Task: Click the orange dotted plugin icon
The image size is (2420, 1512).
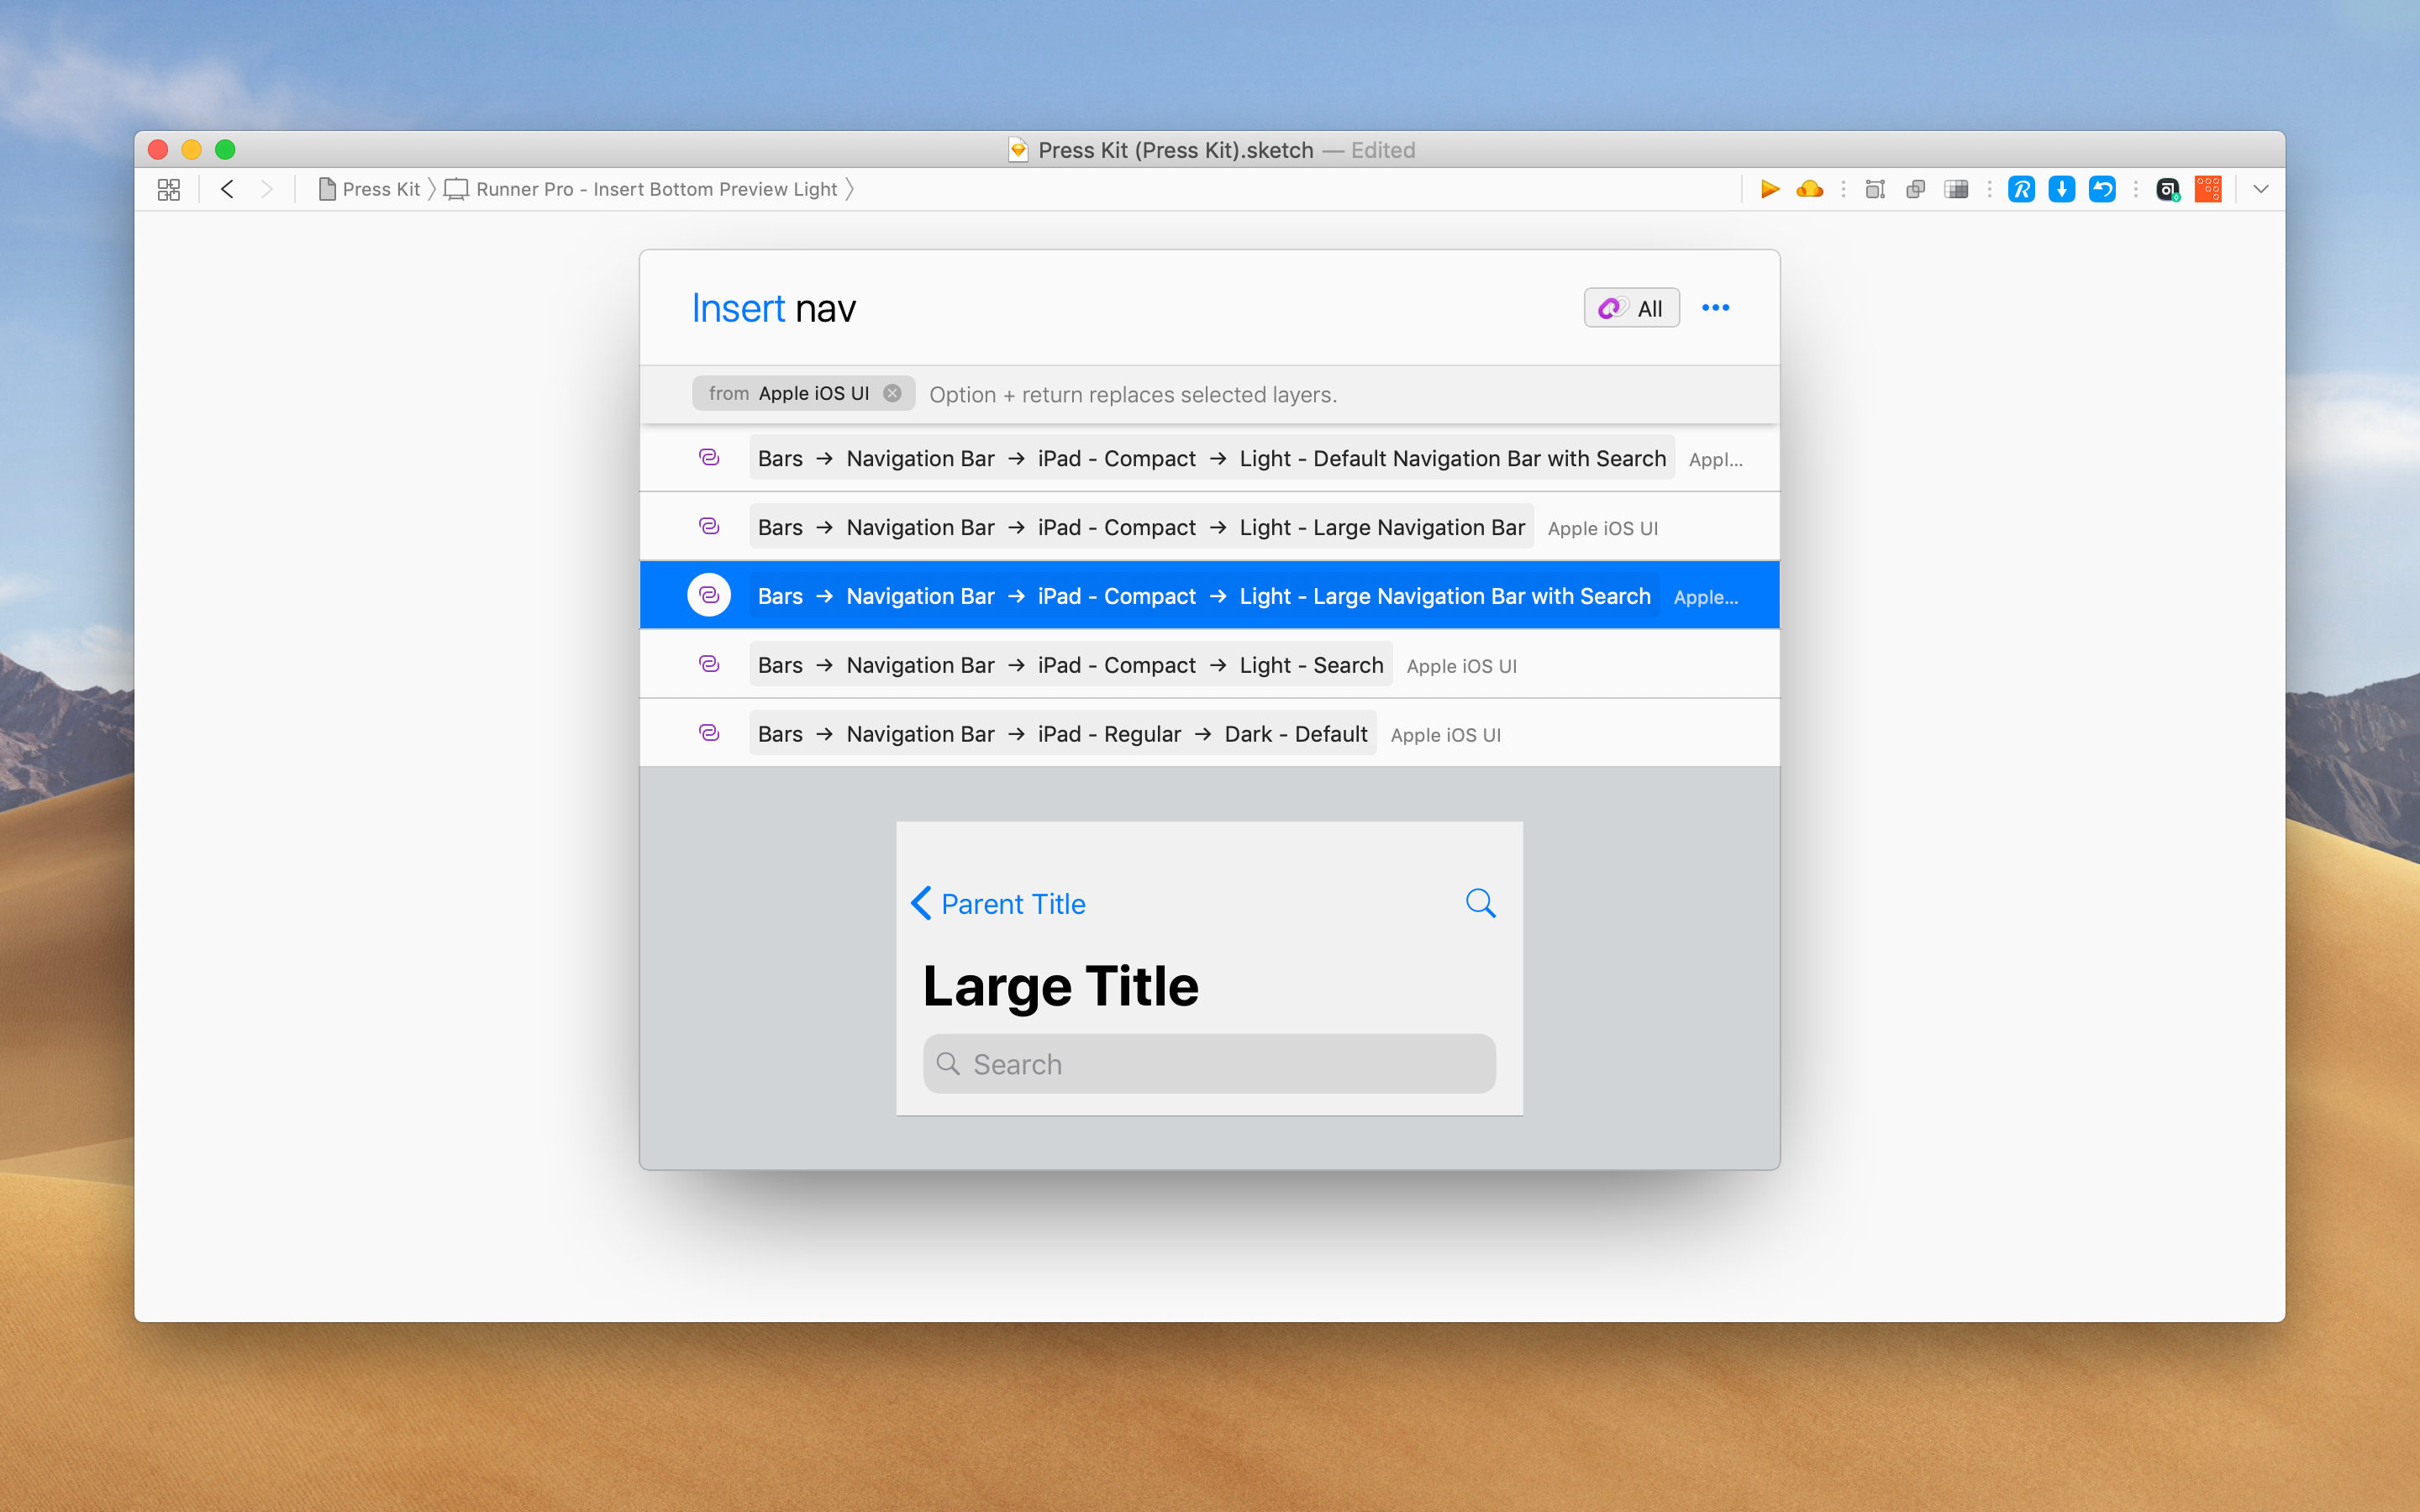Action: pos(2208,189)
